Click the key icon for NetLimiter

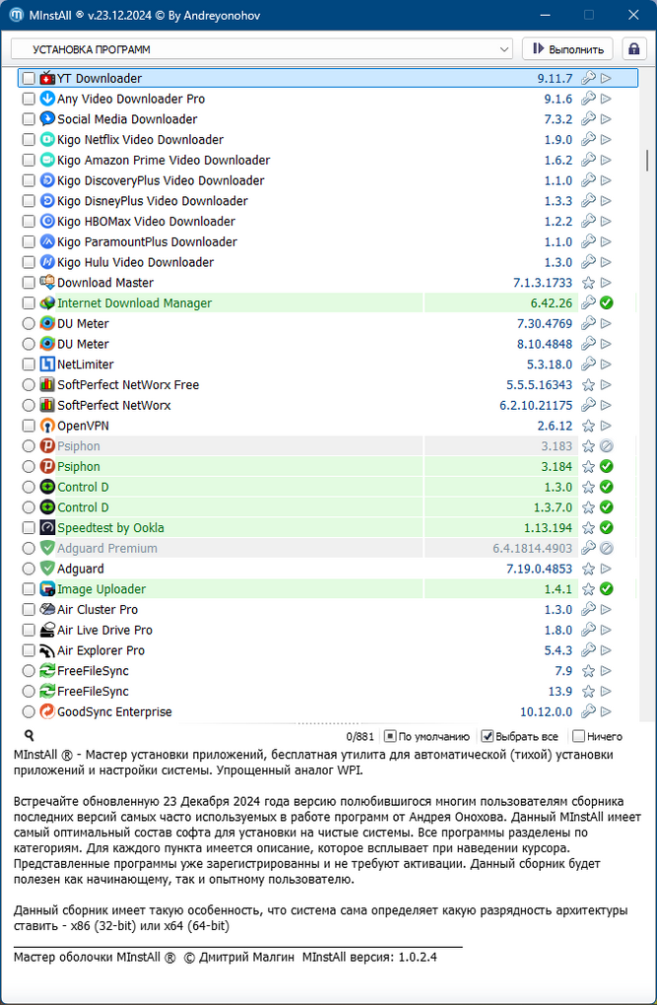point(588,364)
